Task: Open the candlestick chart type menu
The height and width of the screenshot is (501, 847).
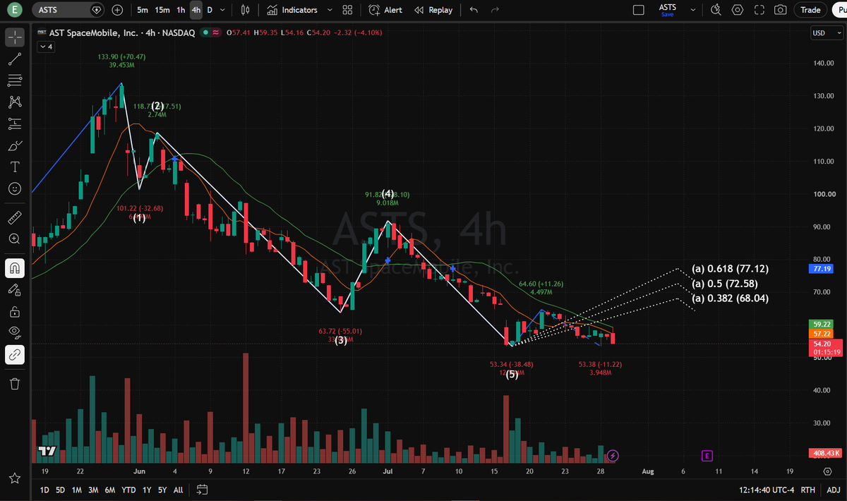Action: 246,10
